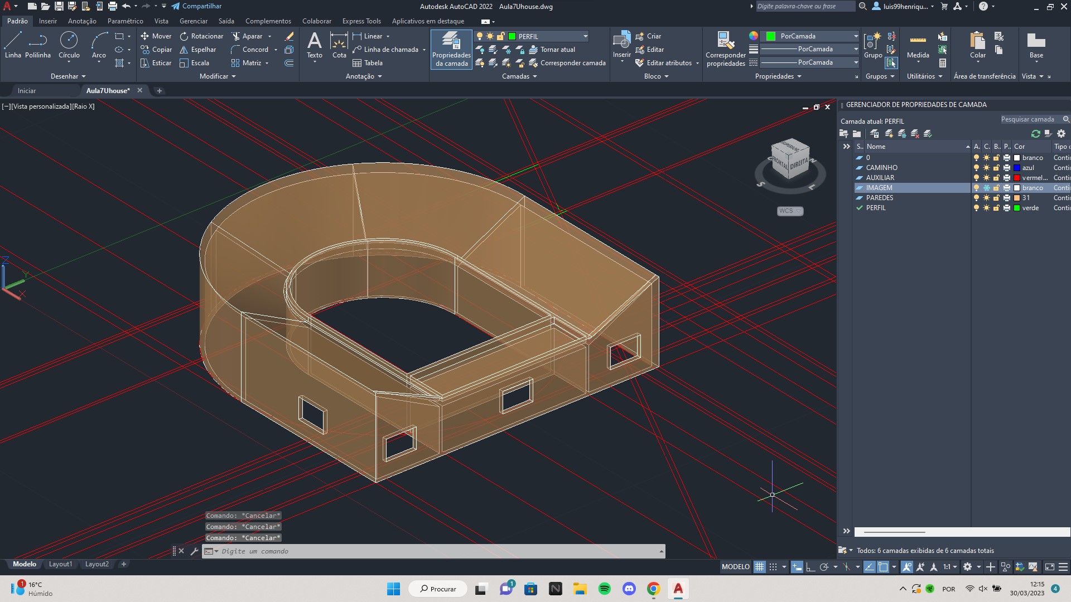This screenshot has width=1071, height=602.
Task: Open the Gerenciar ribbon tab
Action: [194, 21]
